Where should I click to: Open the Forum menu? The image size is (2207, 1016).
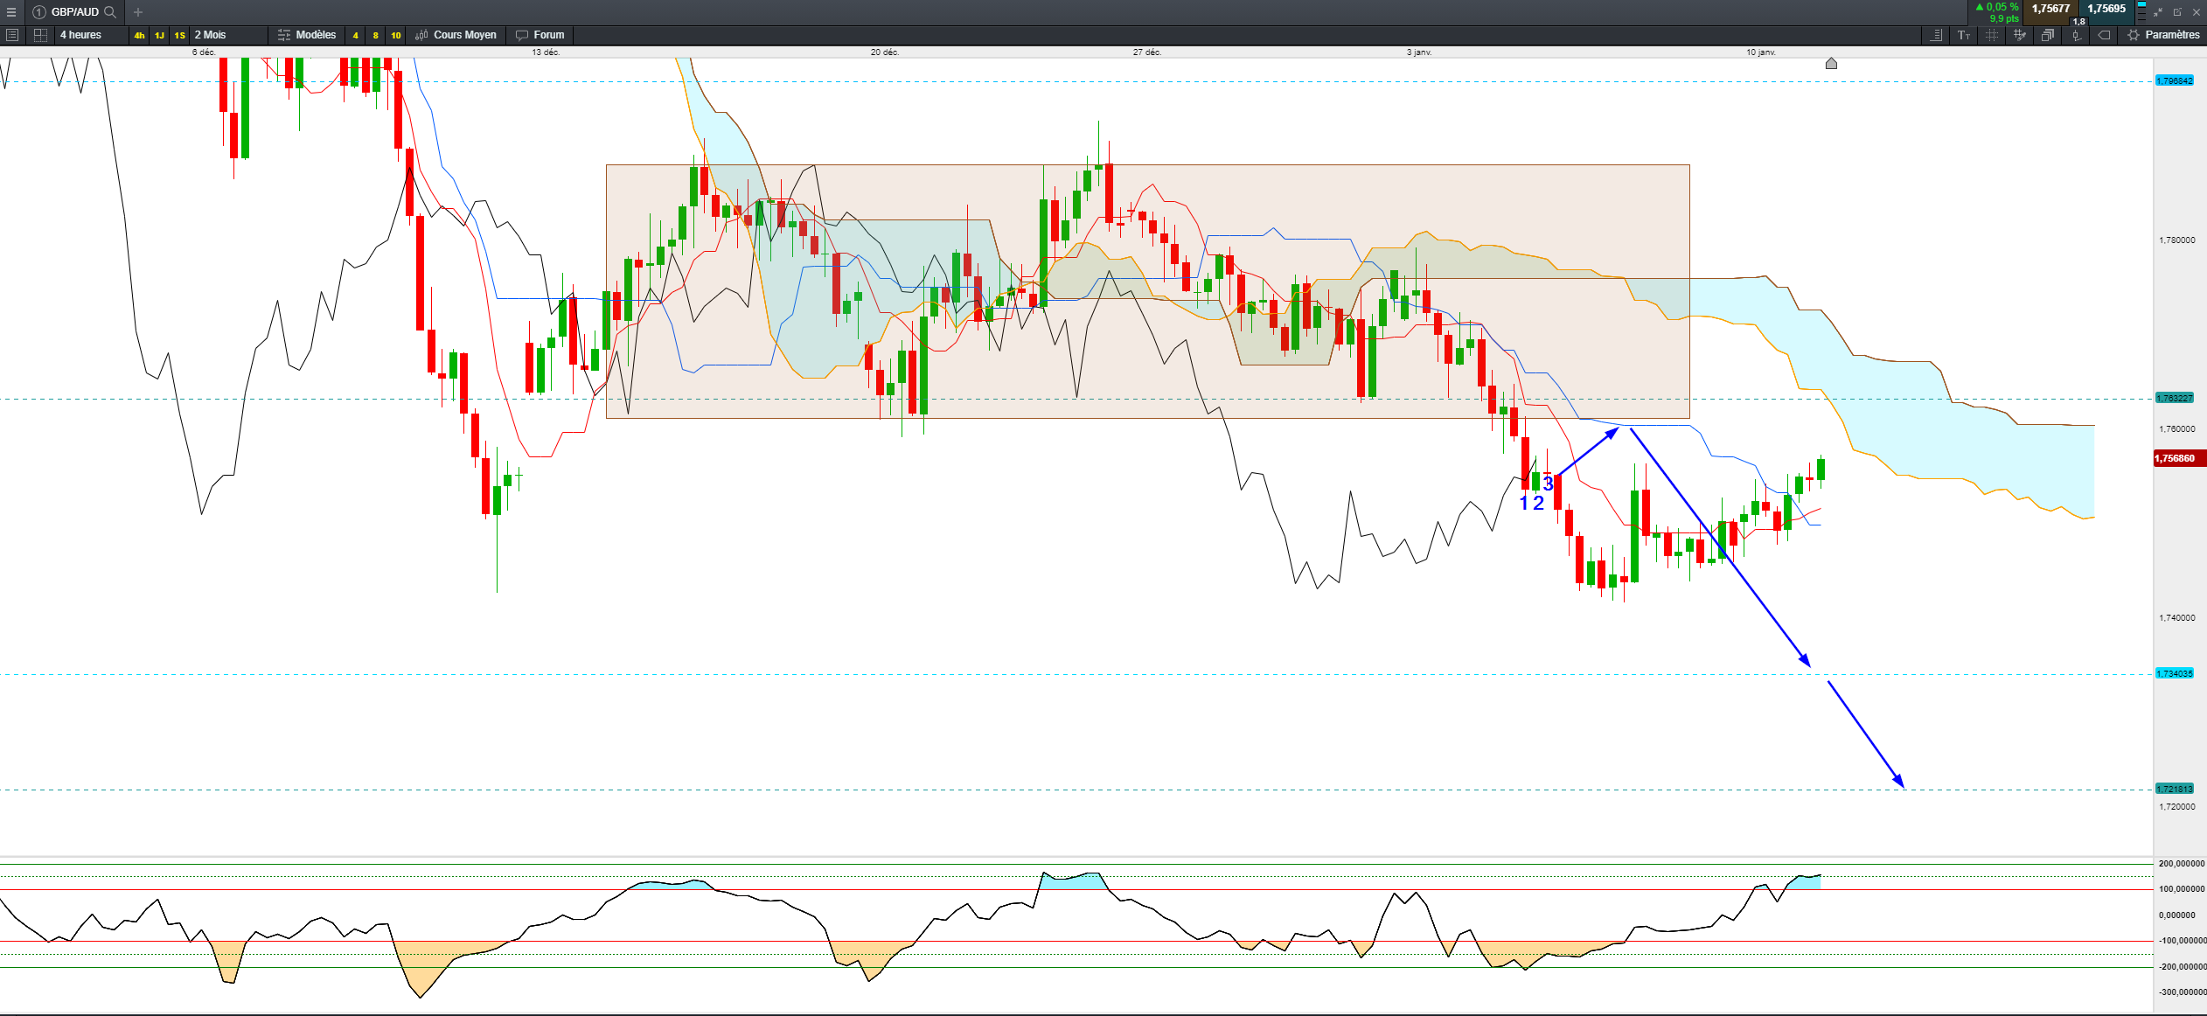click(x=540, y=35)
